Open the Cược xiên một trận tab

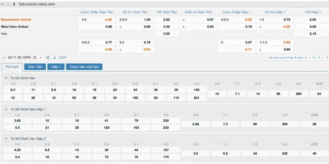click(84, 66)
